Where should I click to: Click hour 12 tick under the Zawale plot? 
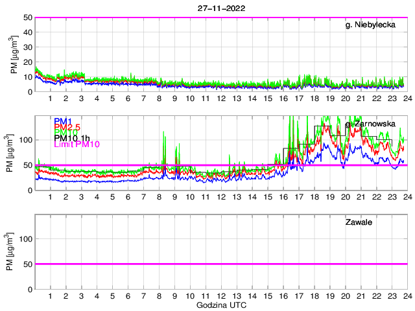click(221, 295)
